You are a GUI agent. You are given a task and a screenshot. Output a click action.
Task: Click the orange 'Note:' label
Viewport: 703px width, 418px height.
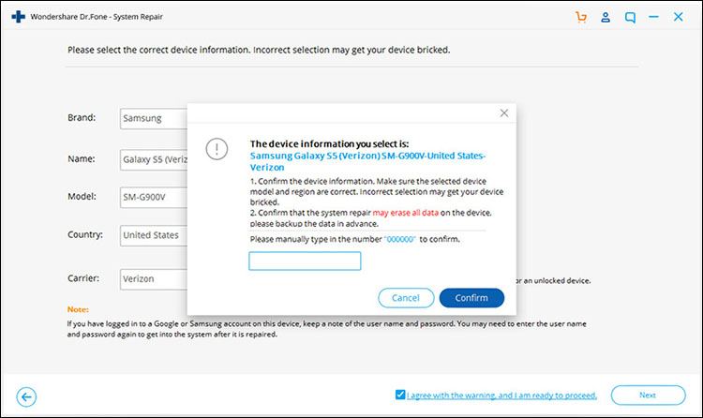[x=78, y=309]
